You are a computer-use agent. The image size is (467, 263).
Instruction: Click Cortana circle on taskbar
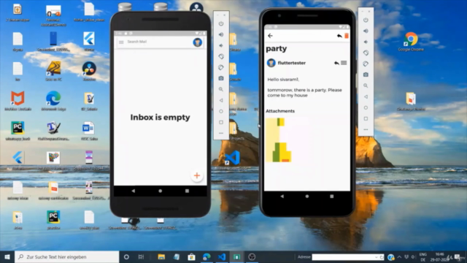tap(126, 256)
